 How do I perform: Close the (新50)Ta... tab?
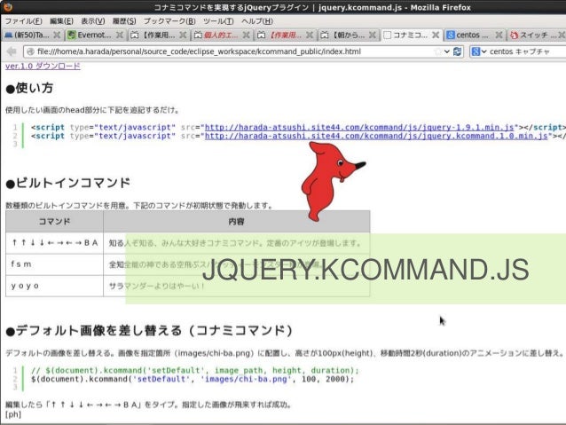pyautogui.click(x=57, y=35)
